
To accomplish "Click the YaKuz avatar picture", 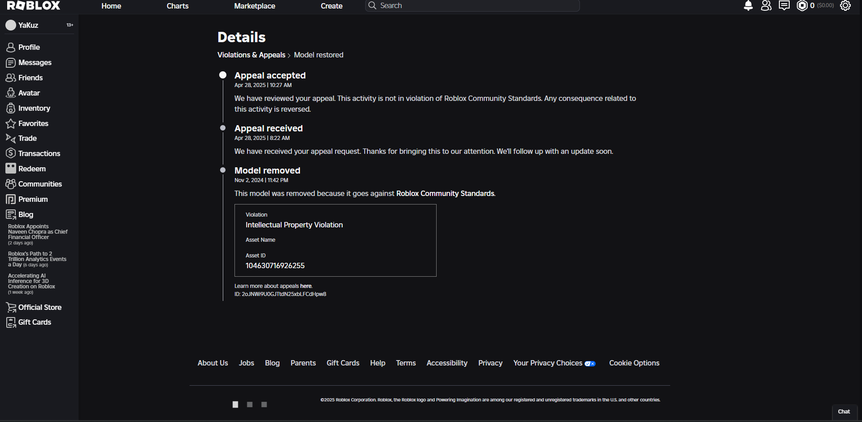I will point(11,25).
